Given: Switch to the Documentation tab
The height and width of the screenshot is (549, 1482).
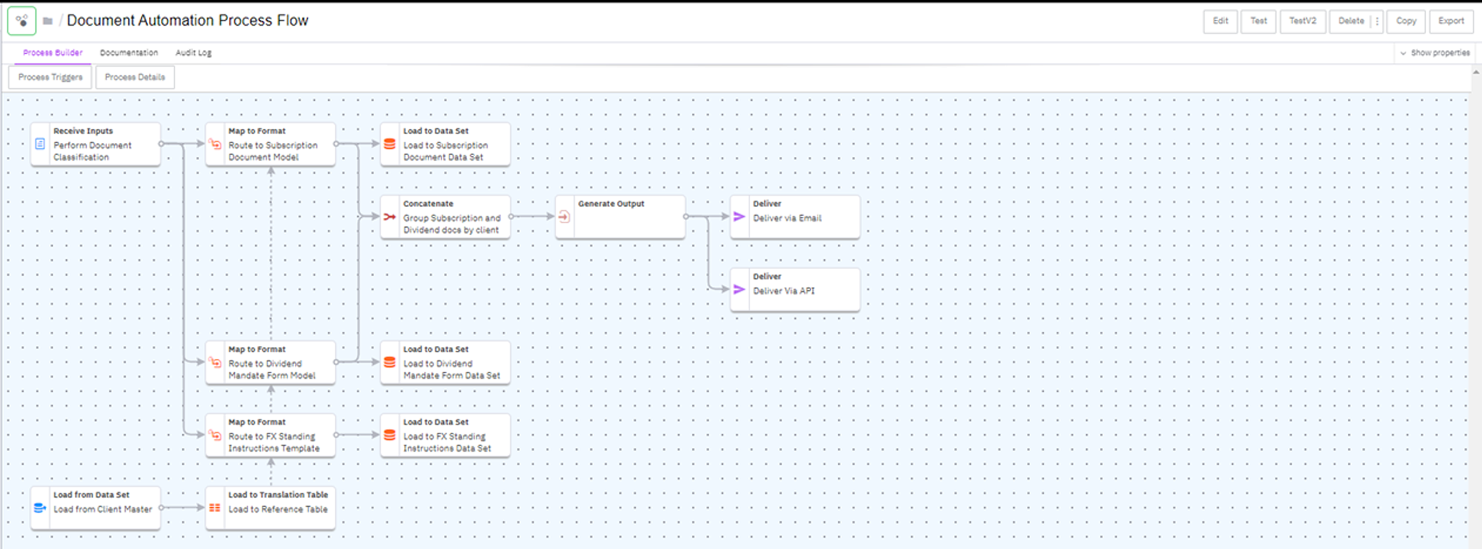Looking at the screenshot, I should (128, 53).
